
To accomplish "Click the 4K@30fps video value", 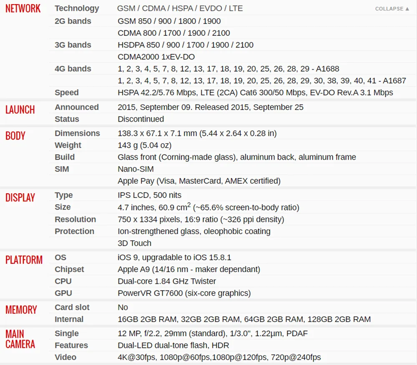I will click(x=219, y=357).
